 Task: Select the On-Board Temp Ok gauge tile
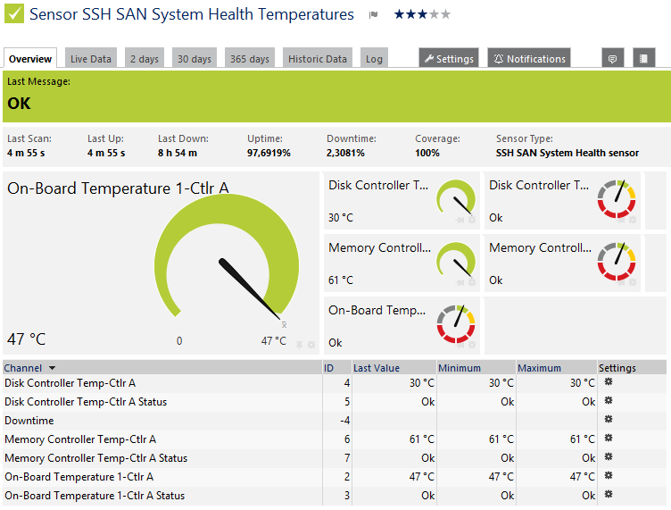click(402, 326)
